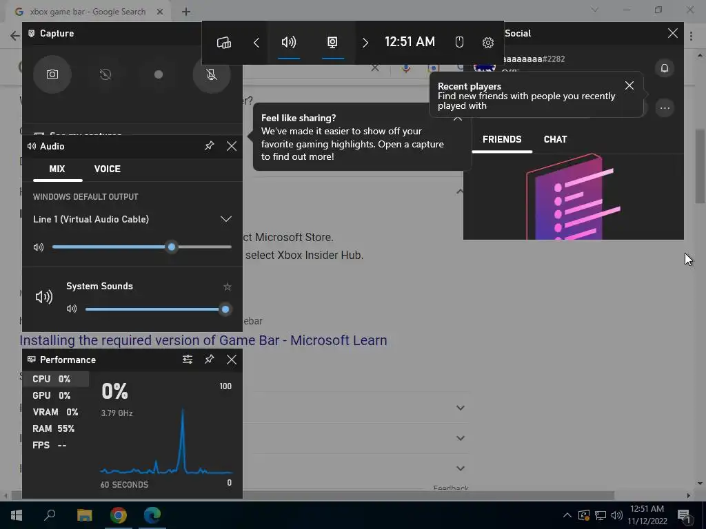Expand the last collapsed question above Feedback

pyautogui.click(x=460, y=468)
